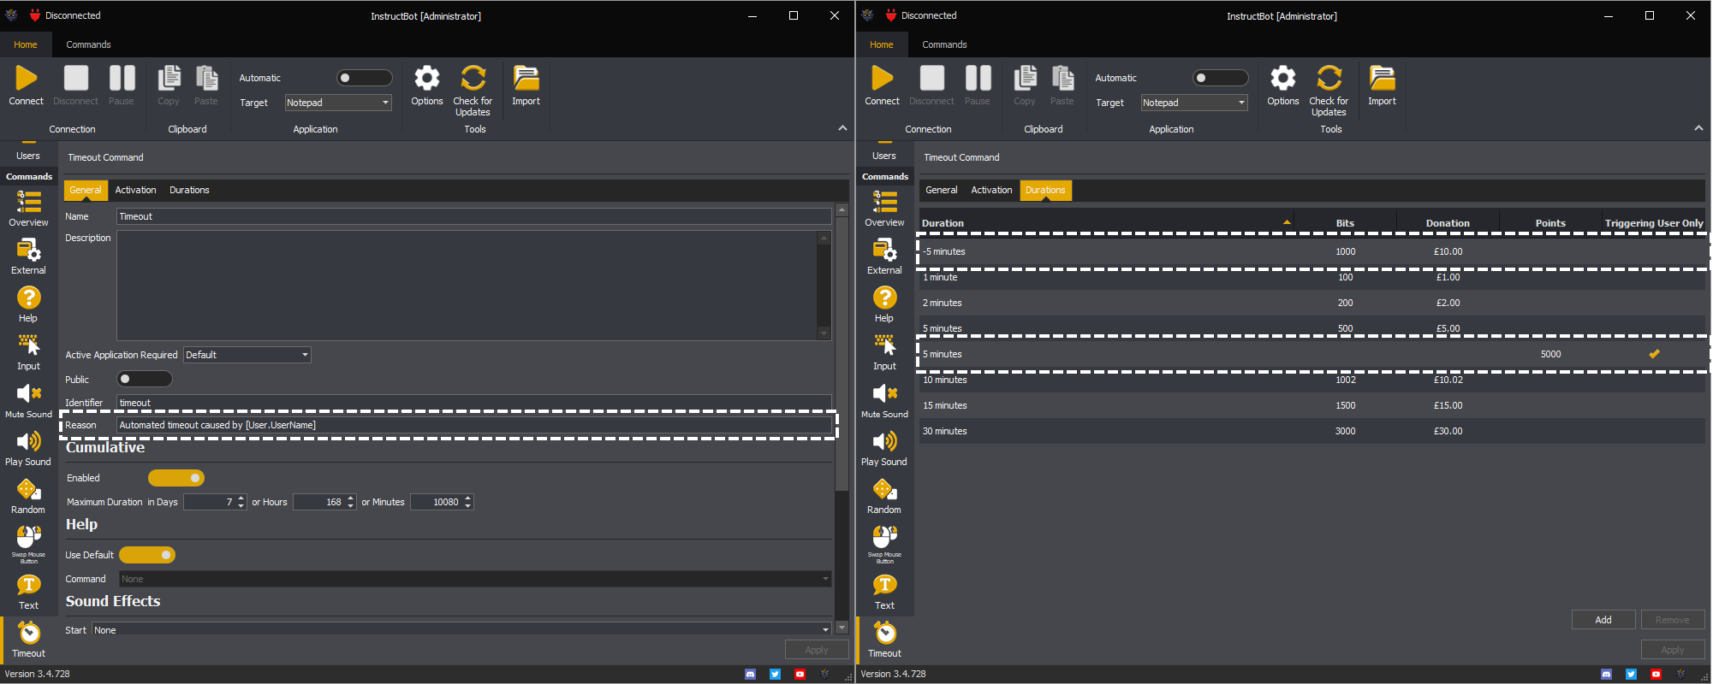The height and width of the screenshot is (684, 1713).
Task: Open General tab in right window
Action: coord(942,190)
